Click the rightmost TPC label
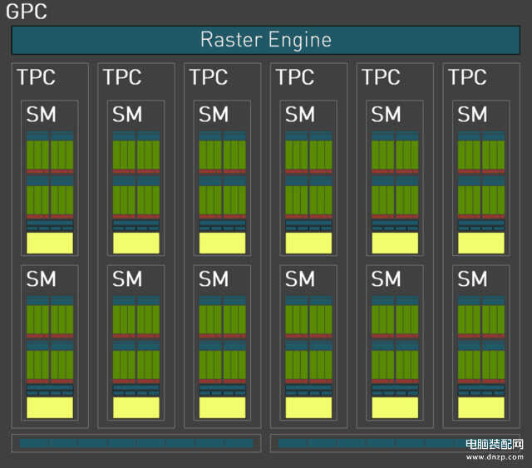Screen dimensions: 532x468 click(467, 77)
